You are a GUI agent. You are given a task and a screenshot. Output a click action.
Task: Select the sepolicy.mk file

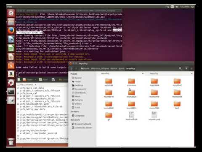[x=154, y=116]
